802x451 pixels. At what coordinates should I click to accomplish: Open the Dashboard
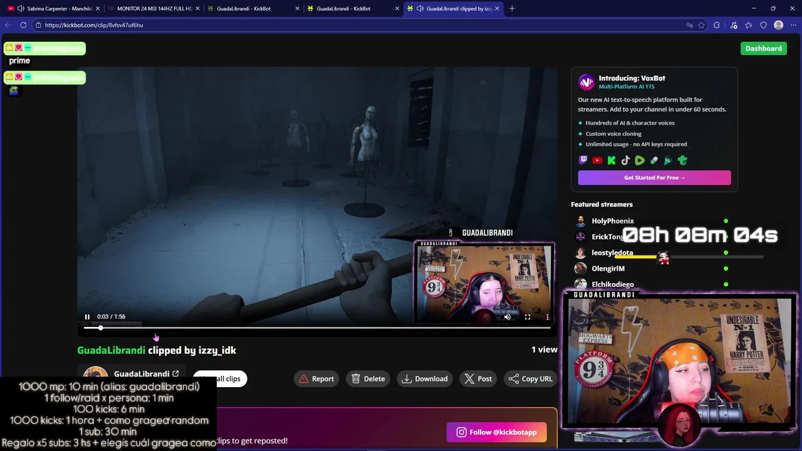click(x=763, y=48)
